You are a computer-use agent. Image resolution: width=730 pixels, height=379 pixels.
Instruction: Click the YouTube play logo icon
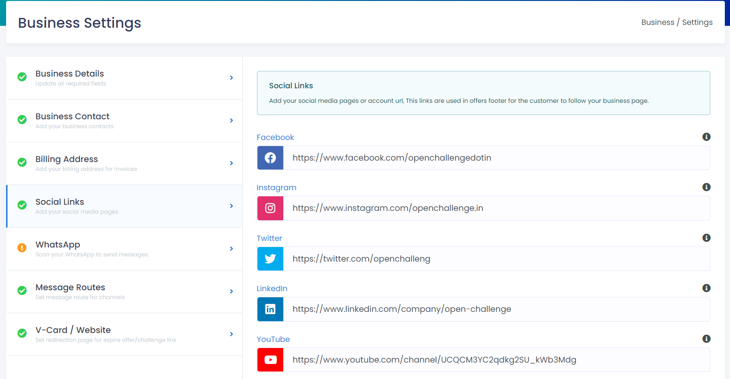(x=270, y=360)
